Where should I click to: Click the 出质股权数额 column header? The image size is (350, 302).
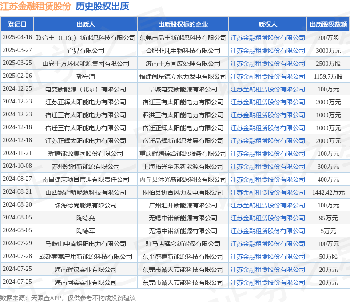(328, 24)
